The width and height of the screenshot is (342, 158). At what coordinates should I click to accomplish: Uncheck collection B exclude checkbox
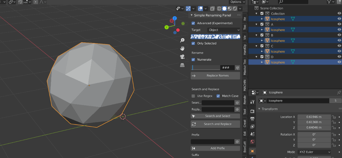(262, 35)
